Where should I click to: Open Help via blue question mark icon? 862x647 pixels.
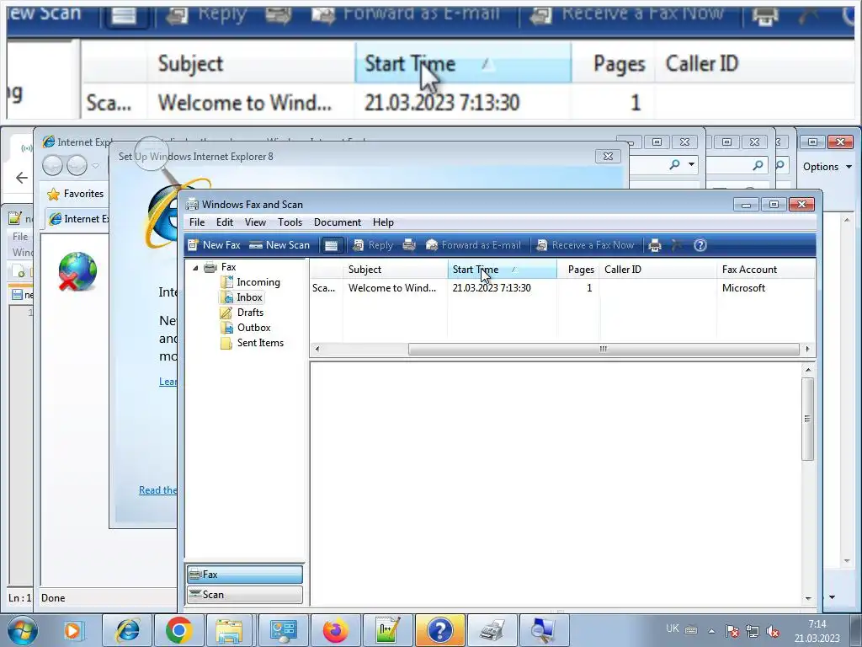pos(700,245)
